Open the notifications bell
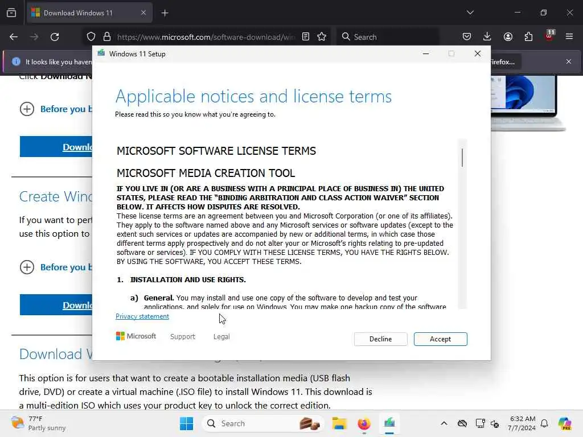Screen dimensions: 583x437 [x=544, y=423]
